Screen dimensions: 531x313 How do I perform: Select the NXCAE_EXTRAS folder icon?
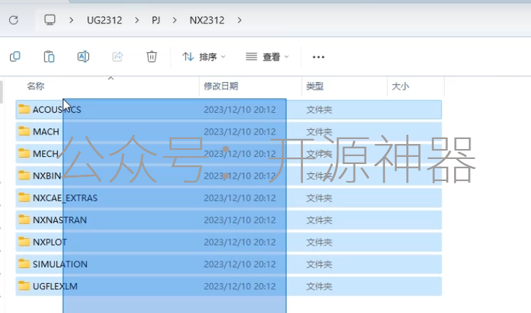click(24, 197)
